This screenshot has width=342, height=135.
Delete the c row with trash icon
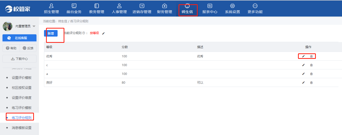[x=311, y=65]
